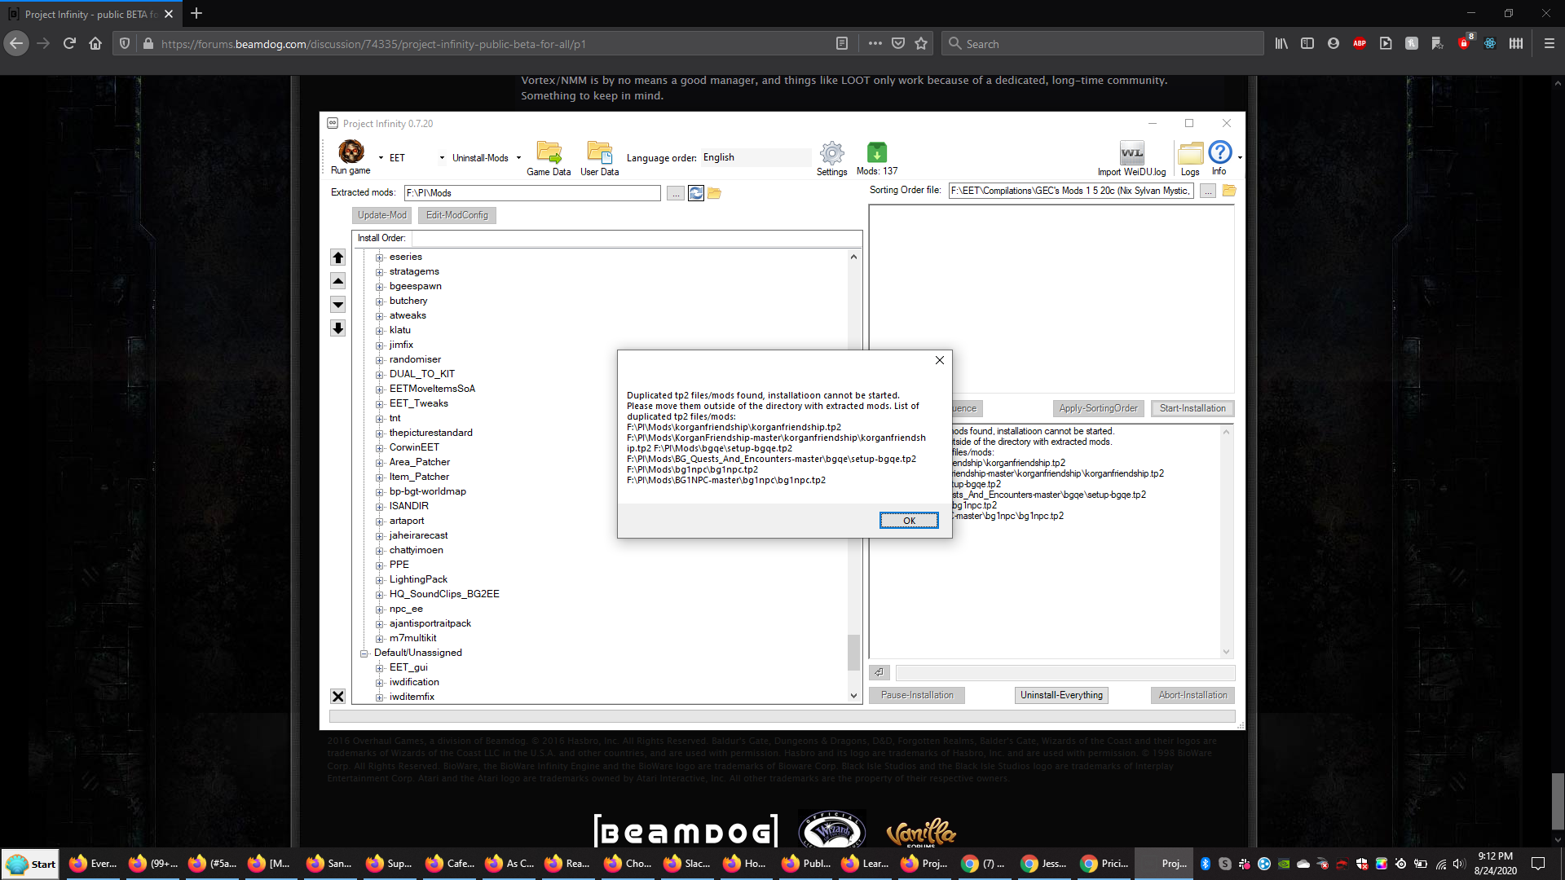Collapse the Default/Unassigned group
The image size is (1565, 880).
pyautogui.click(x=364, y=653)
